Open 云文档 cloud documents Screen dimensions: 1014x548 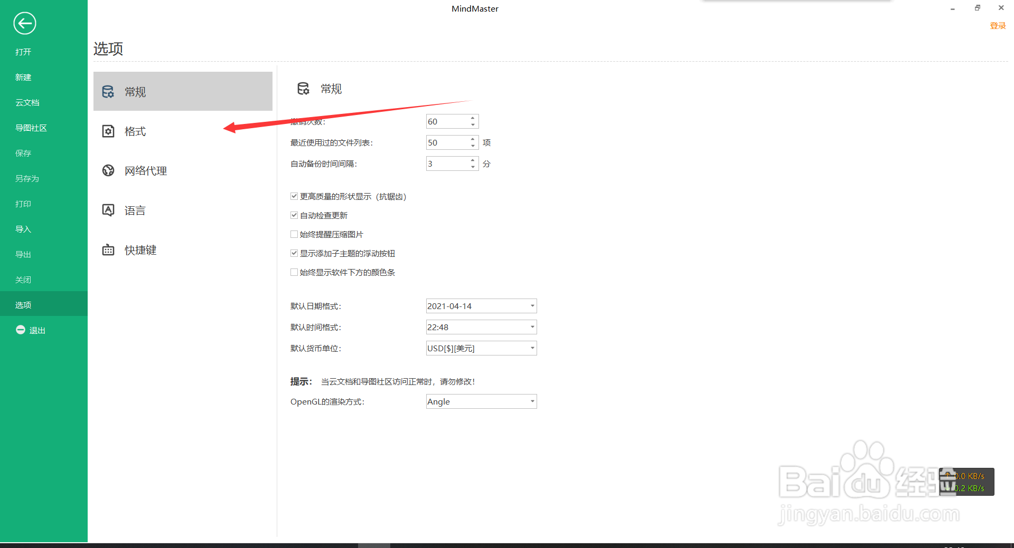tap(27, 102)
